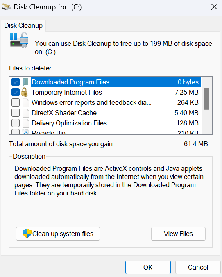222x277 pixels.
Task: Uncheck Downloaded Program Files checkbox
Action: tap(16, 82)
